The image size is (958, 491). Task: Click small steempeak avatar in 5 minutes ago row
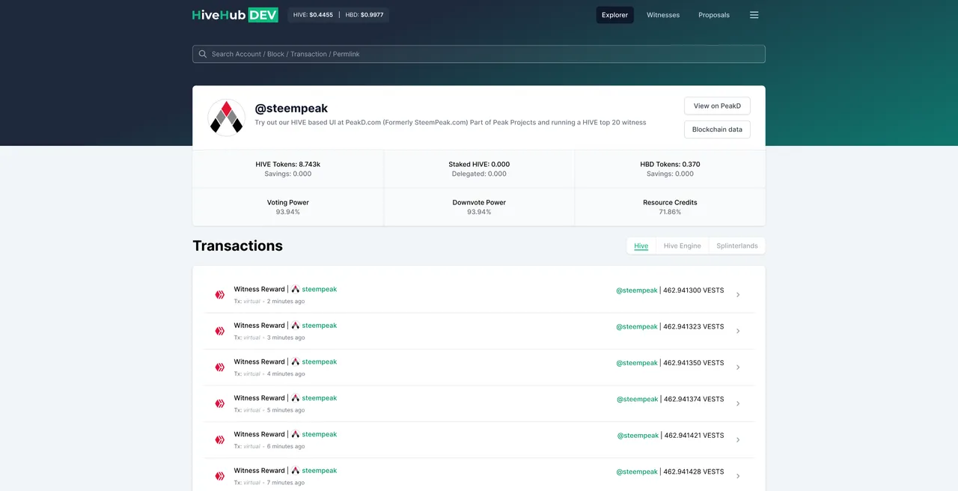(296, 398)
